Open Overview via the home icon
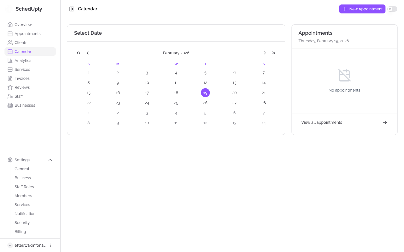 (10, 25)
